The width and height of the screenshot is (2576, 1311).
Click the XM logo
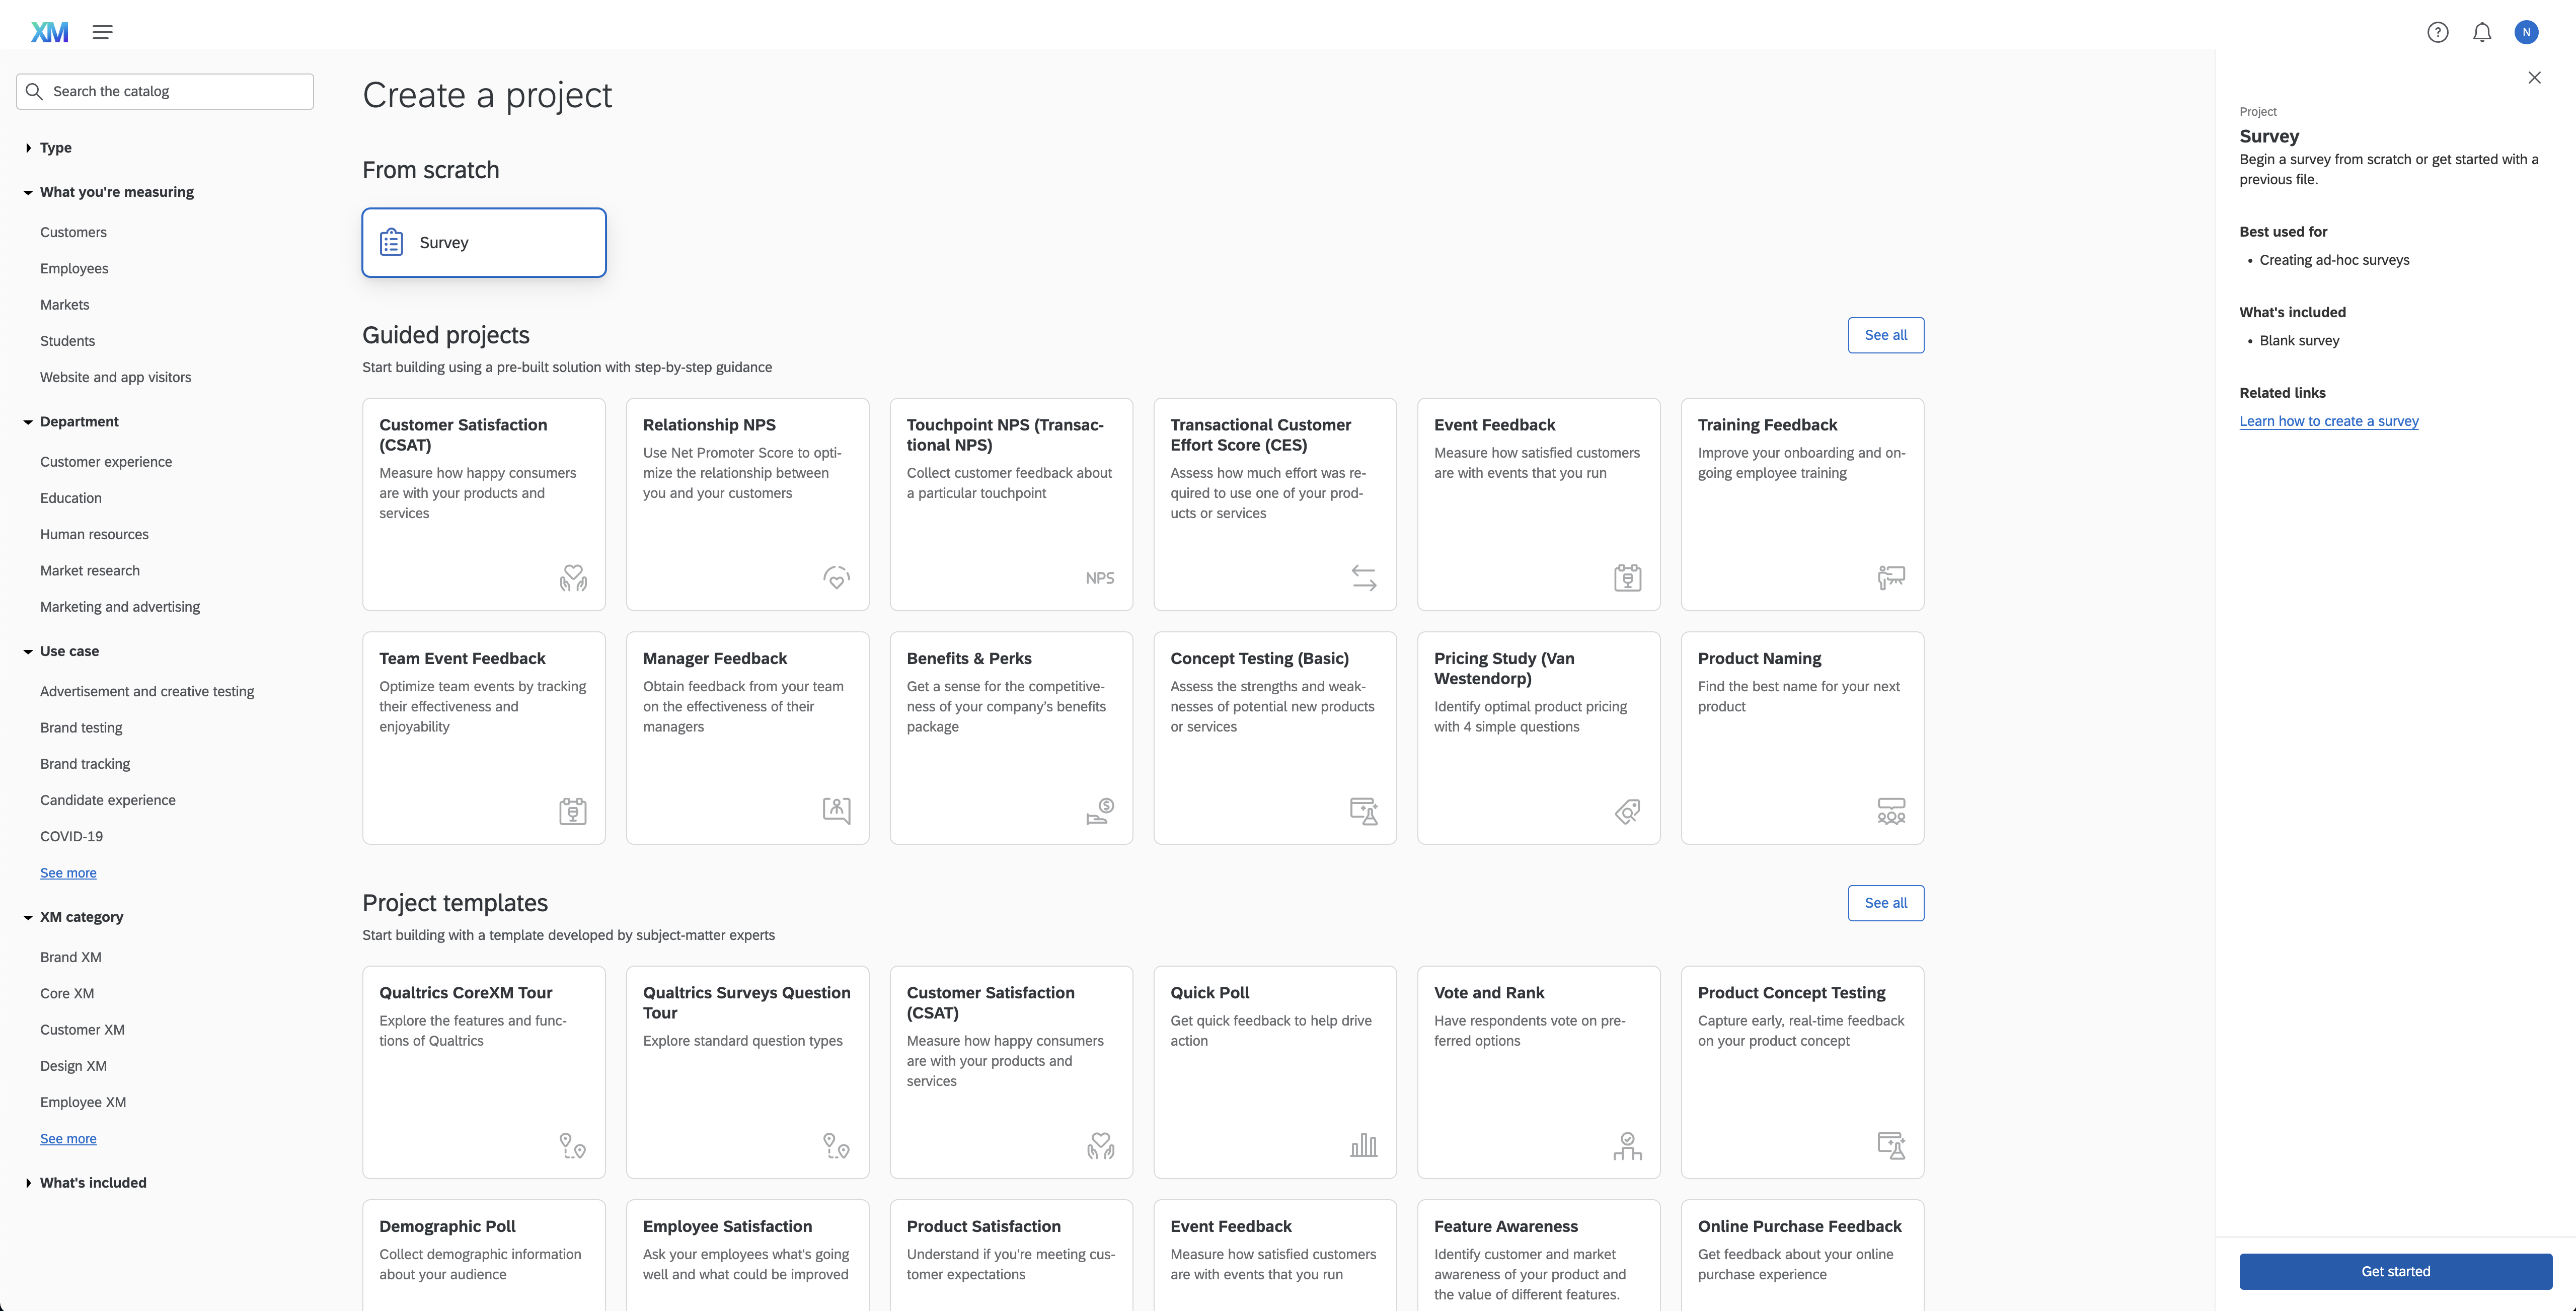(x=50, y=31)
